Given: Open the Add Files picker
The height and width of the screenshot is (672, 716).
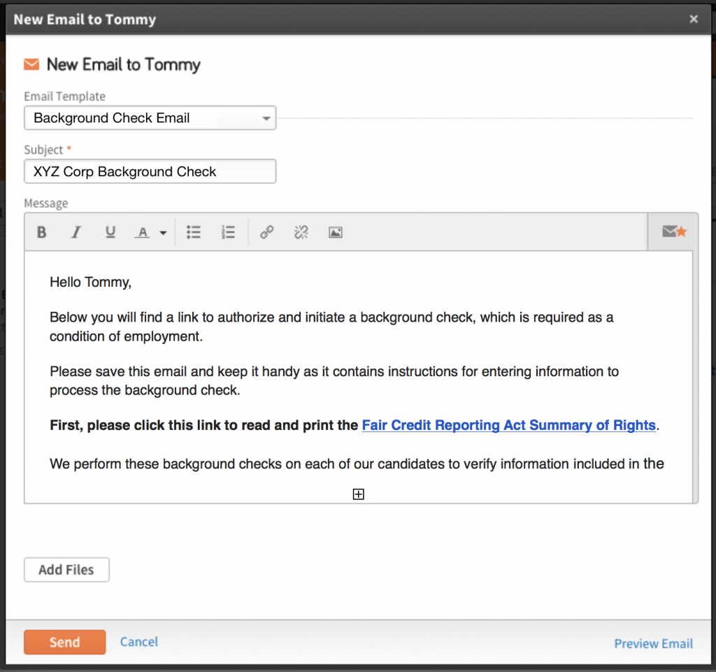Looking at the screenshot, I should click(x=66, y=569).
